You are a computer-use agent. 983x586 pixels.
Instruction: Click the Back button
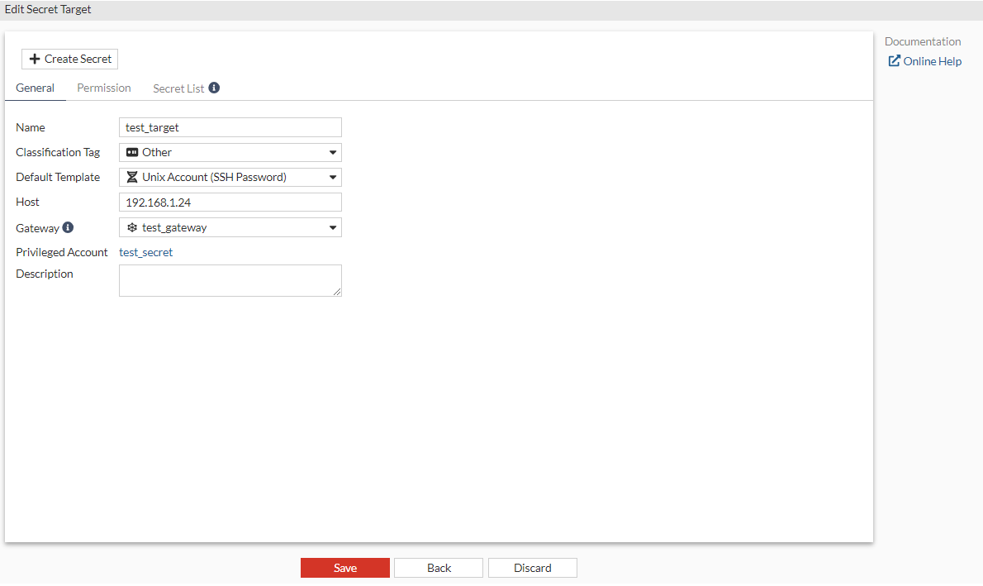438,568
